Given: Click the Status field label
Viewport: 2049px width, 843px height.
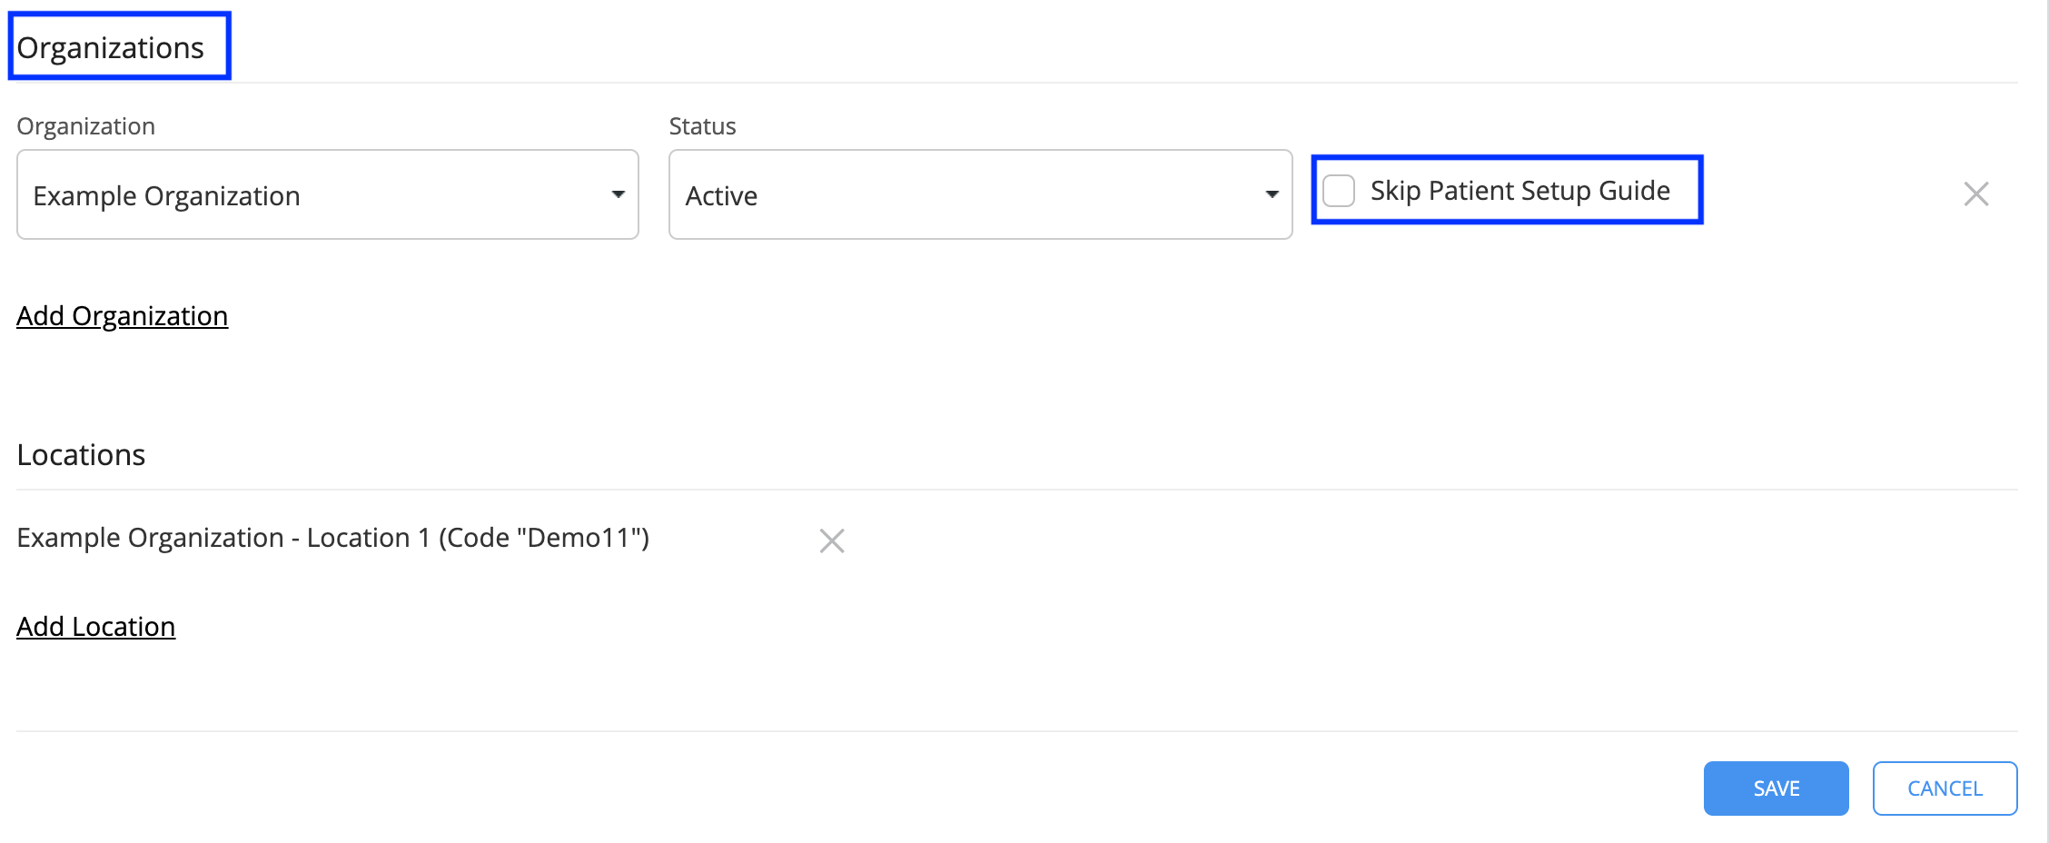Looking at the screenshot, I should 702,126.
